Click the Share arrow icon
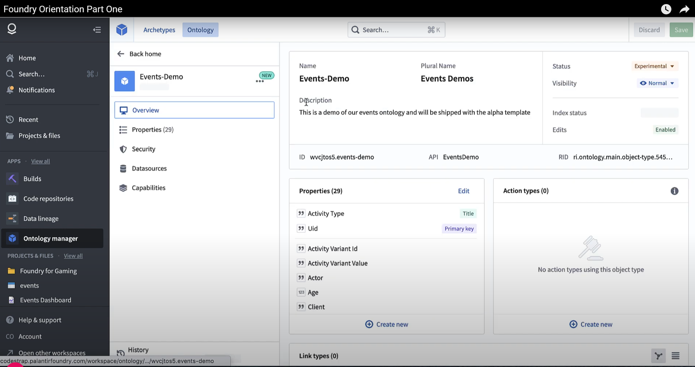695x367 pixels. [684, 9]
